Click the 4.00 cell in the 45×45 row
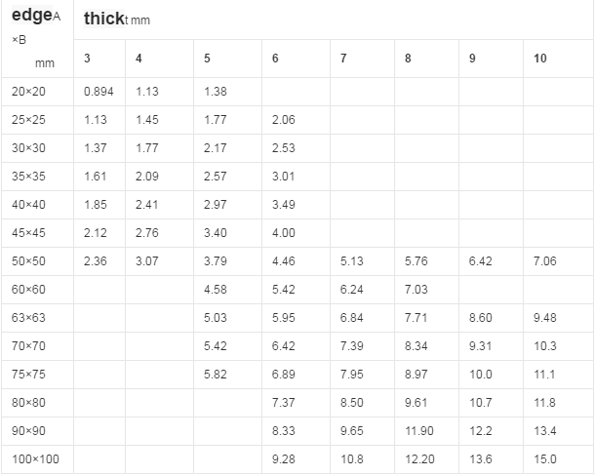The image size is (595, 476). [284, 233]
